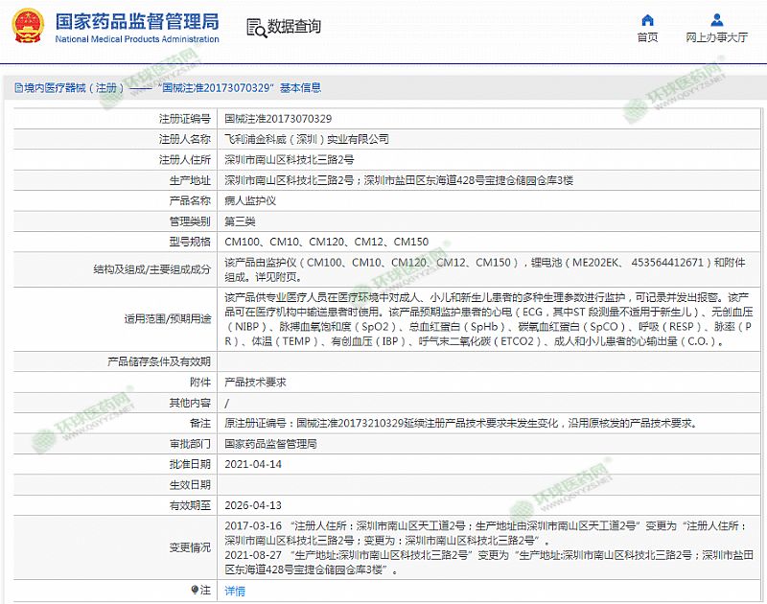Click the approval date 2021-04-14
This screenshot has width=767, height=604.
(253, 463)
